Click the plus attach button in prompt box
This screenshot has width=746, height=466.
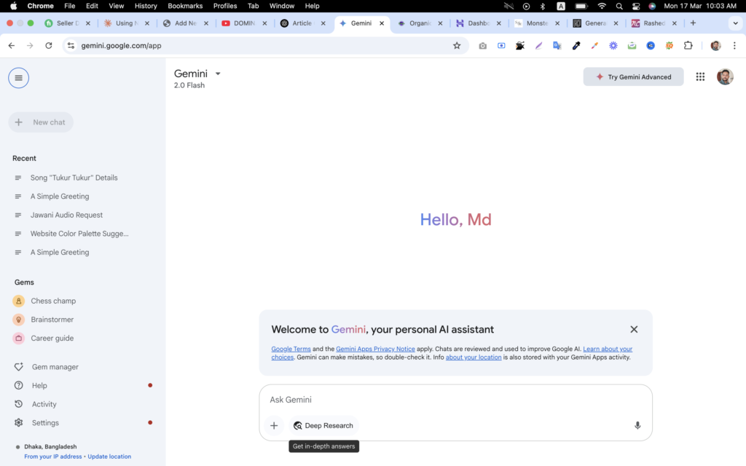click(274, 425)
